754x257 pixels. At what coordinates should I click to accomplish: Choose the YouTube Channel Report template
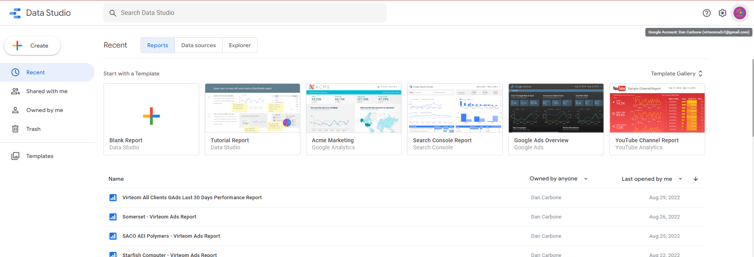[657, 108]
